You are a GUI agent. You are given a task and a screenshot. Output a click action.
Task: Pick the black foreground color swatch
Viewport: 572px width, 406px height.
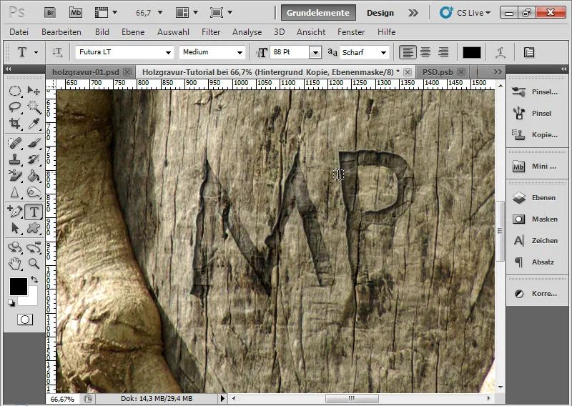click(19, 287)
